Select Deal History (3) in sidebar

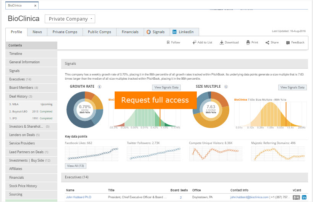(31, 96)
